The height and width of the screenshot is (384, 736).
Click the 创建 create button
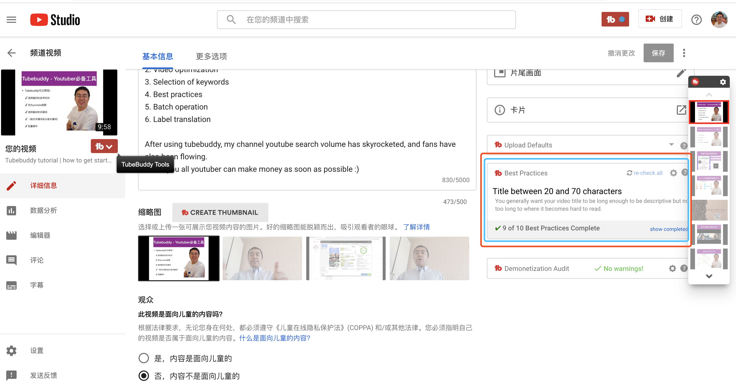[x=660, y=19]
